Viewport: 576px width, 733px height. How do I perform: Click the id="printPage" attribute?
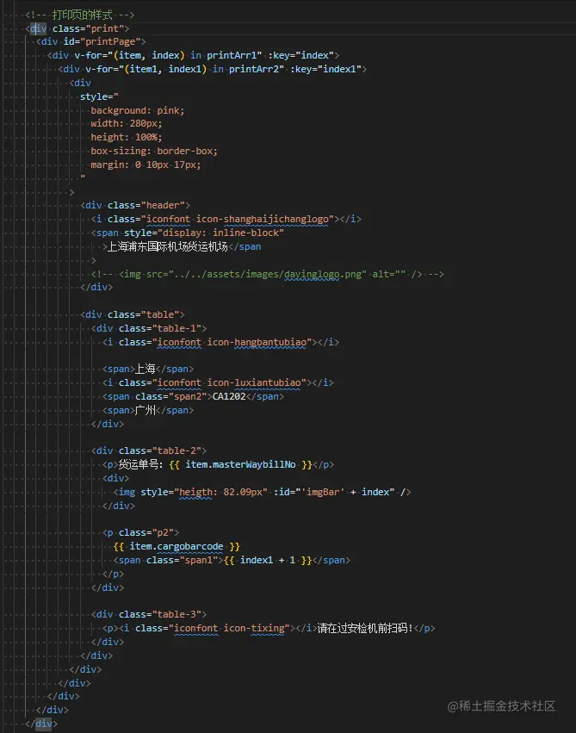click(102, 41)
